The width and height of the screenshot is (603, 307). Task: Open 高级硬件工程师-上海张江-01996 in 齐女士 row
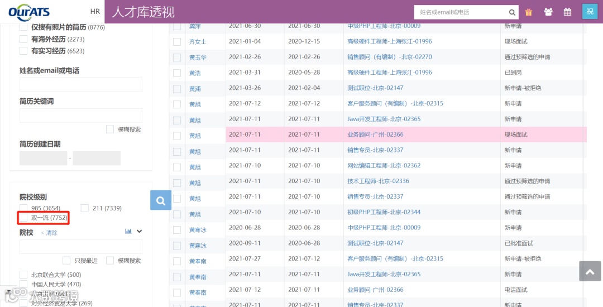tap(390, 41)
